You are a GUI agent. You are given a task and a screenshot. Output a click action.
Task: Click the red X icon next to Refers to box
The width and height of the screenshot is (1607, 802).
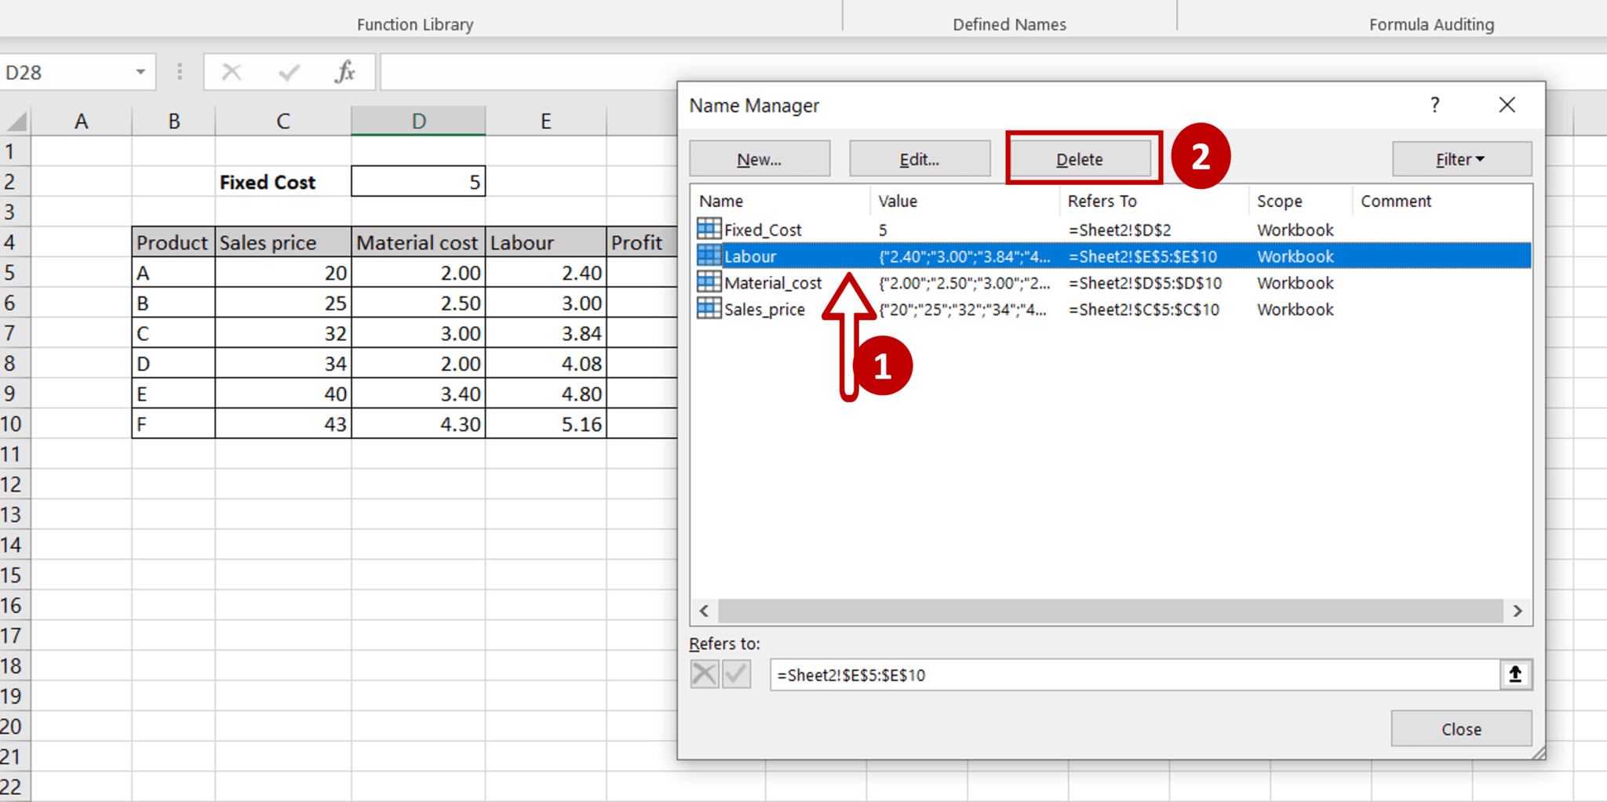[704, 673]
